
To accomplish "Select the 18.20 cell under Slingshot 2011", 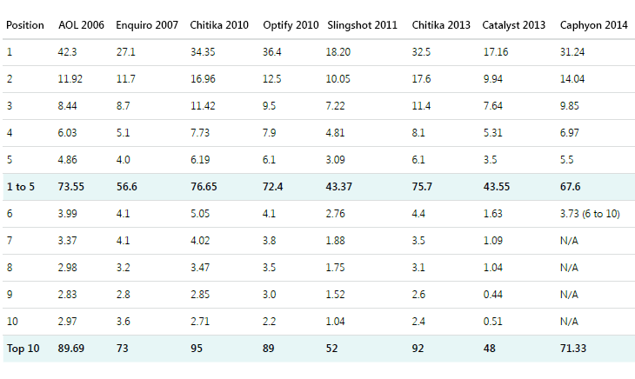I will point(341,51).
